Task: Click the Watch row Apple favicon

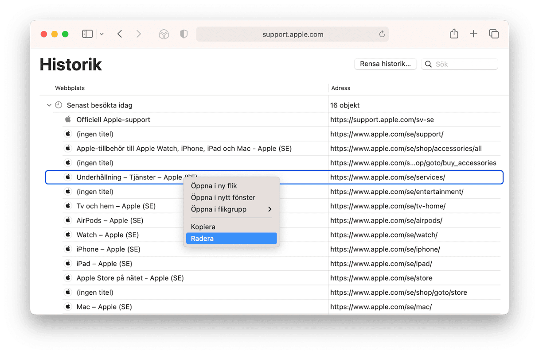Action: click(x=68, y=235)
